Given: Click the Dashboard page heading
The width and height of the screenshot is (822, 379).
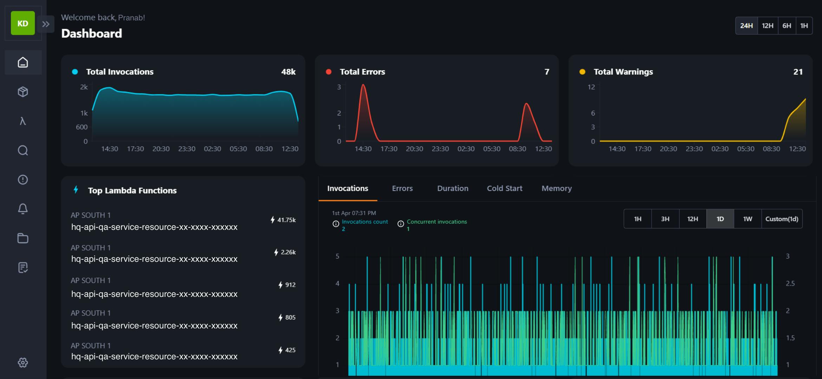Looking at the screenshot, I should coord(92,33).
